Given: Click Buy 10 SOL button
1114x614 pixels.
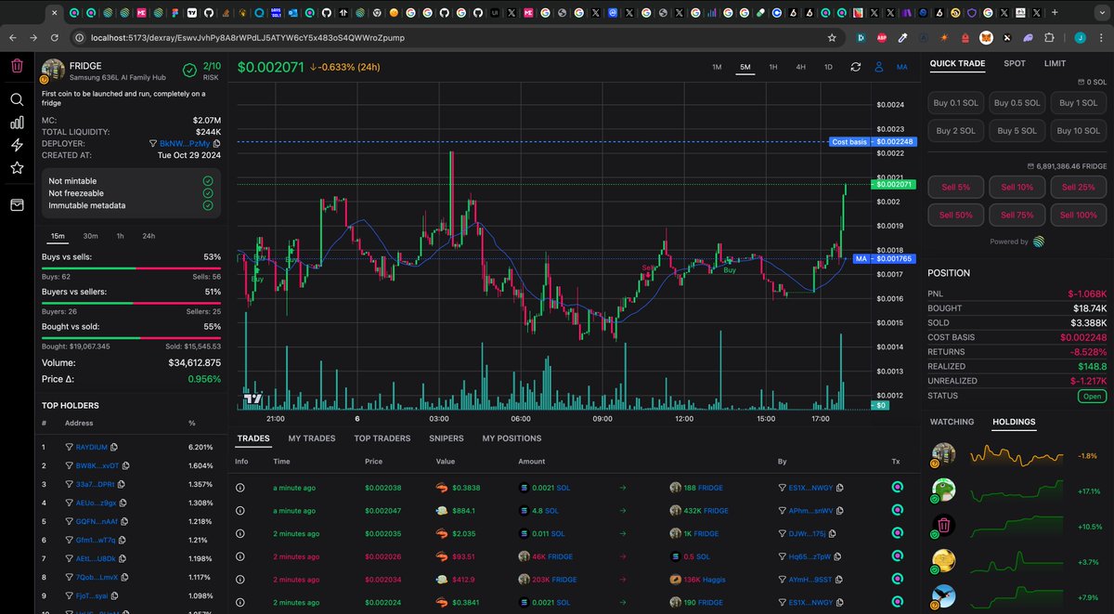Looking at the screenshot, I should pyautogui.click(x=1079, y=131).
